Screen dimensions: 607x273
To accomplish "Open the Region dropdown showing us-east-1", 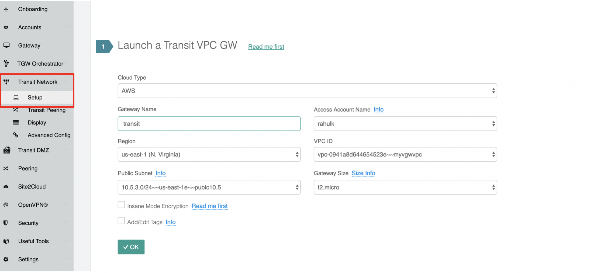I will click(209, 155).
